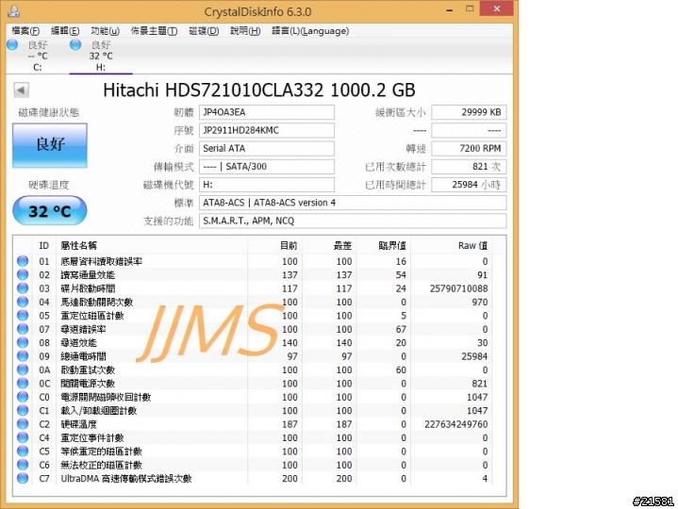Click raw value 227634249760
The width and height of the screenshot is (678, 509).
(456, 424)
